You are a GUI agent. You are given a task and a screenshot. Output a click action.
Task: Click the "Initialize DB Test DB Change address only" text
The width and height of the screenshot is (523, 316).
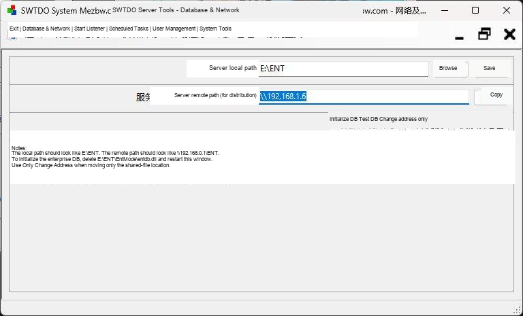[379, 119]
